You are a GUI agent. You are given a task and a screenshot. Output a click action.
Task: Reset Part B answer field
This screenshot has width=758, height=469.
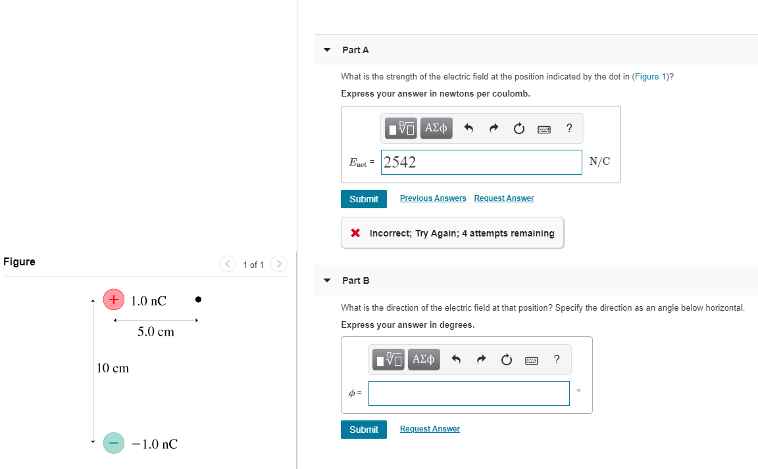coord(506,359)
